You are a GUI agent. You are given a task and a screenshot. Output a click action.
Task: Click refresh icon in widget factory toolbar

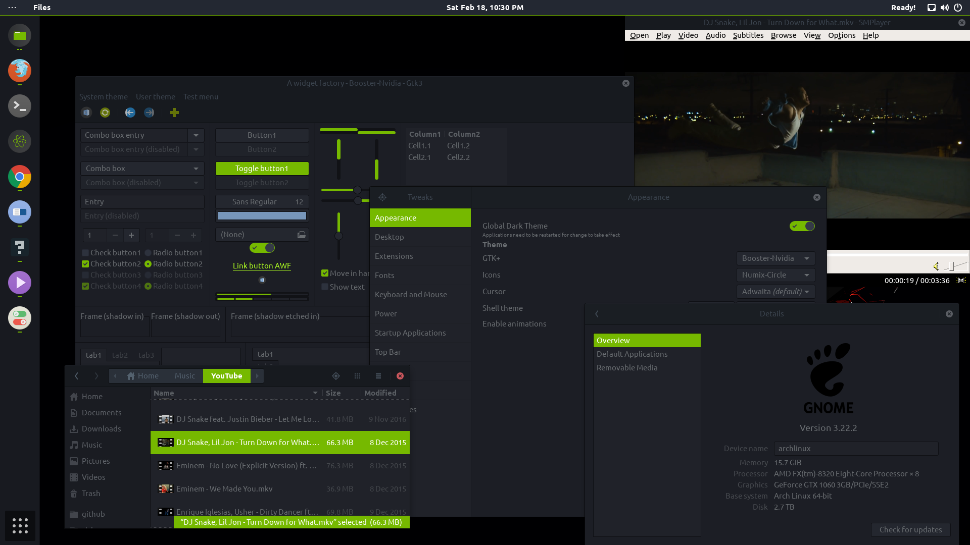point(105,113)
